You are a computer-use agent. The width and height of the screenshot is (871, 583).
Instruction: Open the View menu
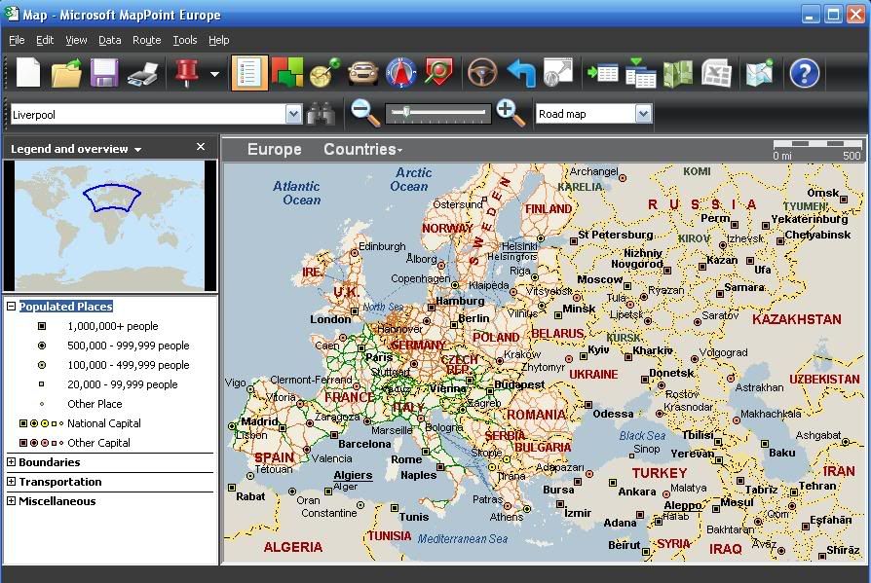click(76, 40)
